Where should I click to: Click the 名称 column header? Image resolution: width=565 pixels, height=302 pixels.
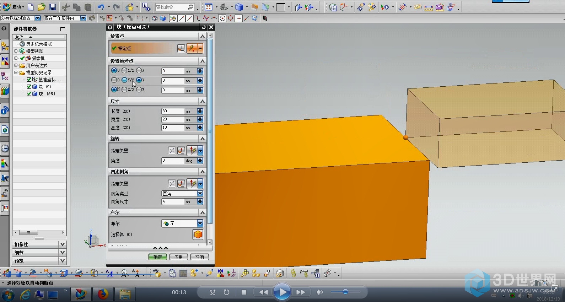pyautogui.click(x=39, y=37)
